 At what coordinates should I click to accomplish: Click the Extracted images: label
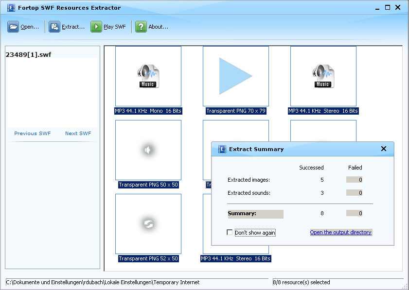249,180
